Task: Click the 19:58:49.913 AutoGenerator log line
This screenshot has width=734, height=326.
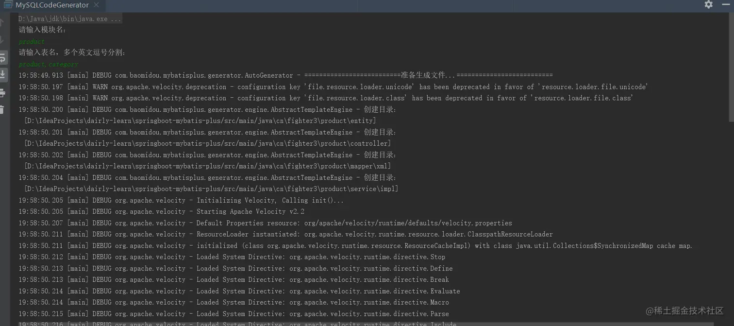Action: click(285, 75)
